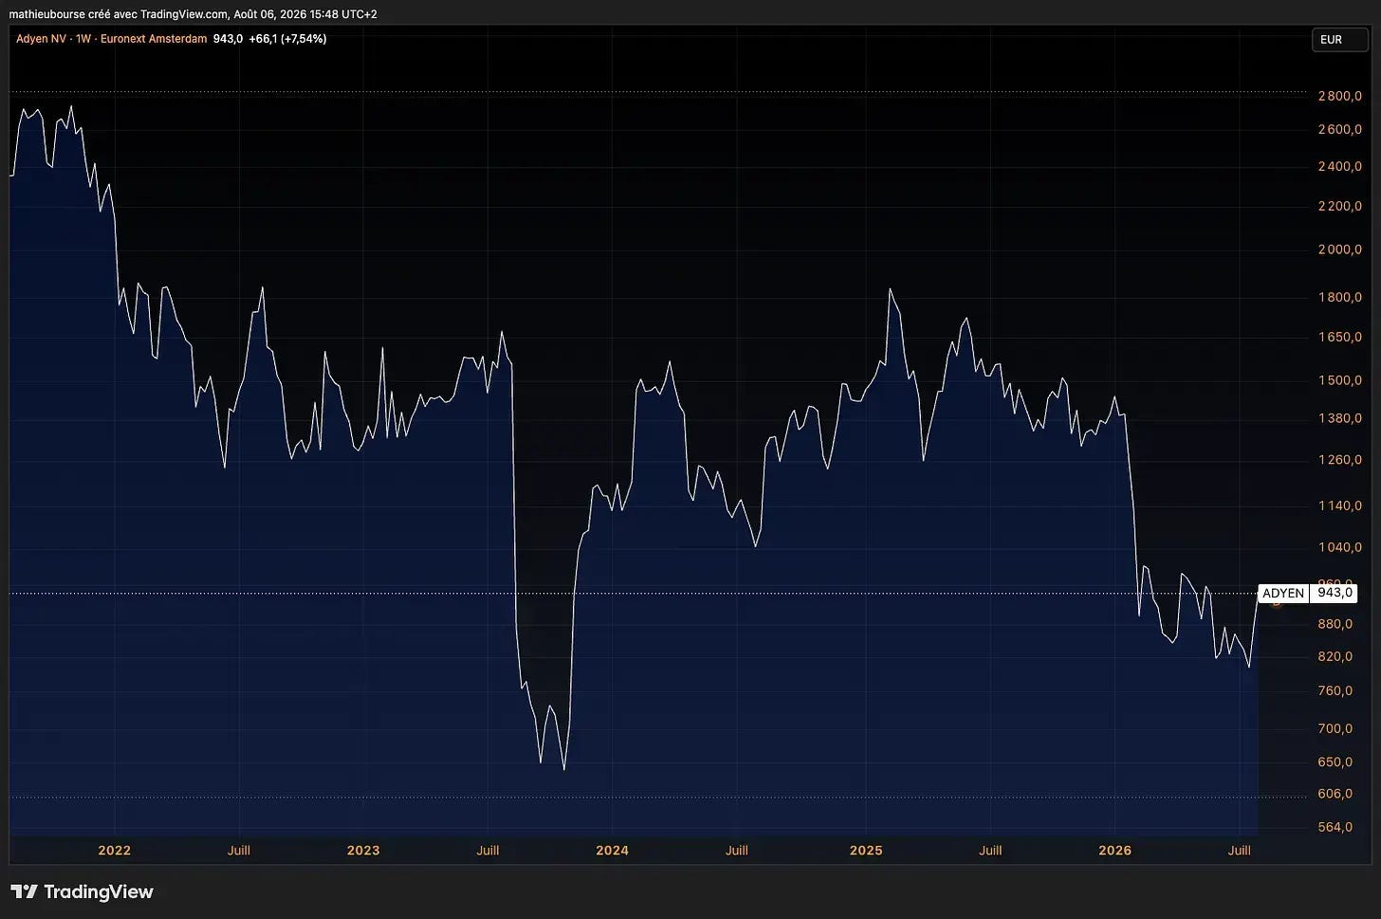Click the mathieubourse créé avec TradingView.com caption
Screen dimensions: 1381x919
[119, 14]
